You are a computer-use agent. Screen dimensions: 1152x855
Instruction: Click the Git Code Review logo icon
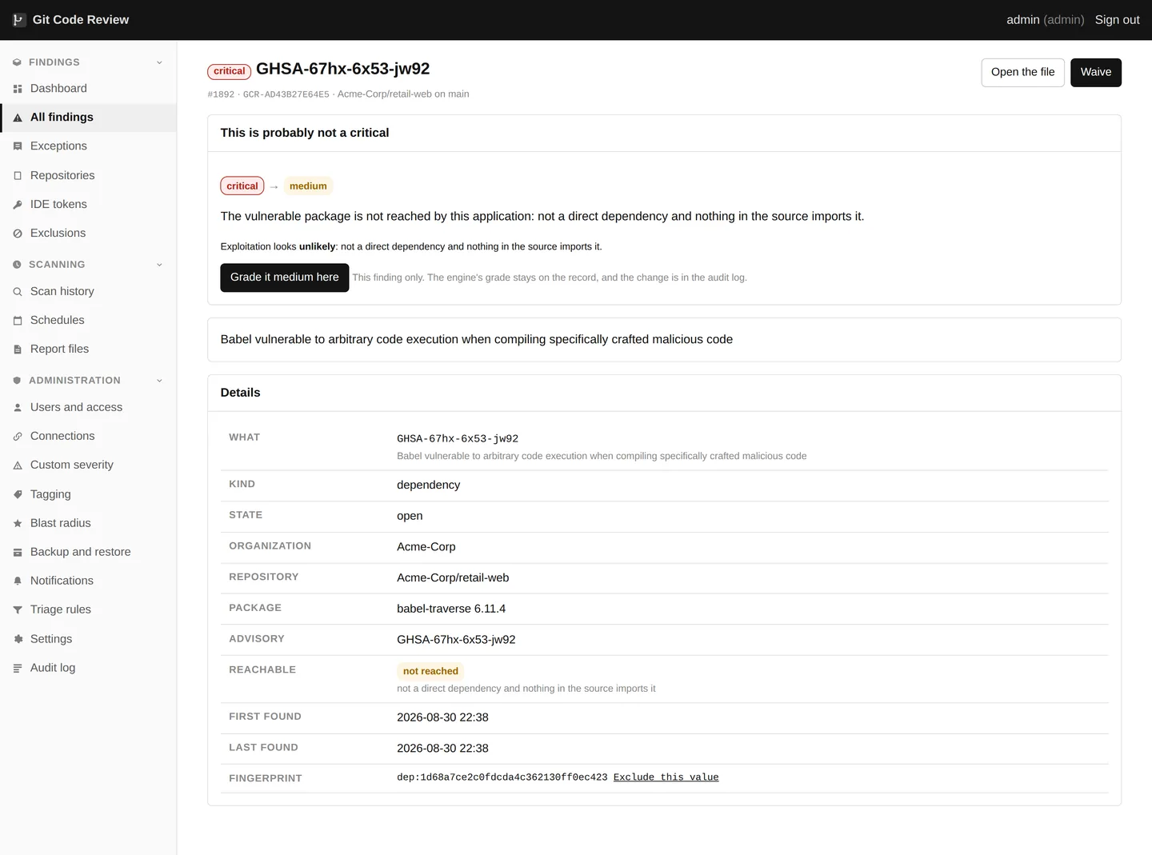[18, 20]
